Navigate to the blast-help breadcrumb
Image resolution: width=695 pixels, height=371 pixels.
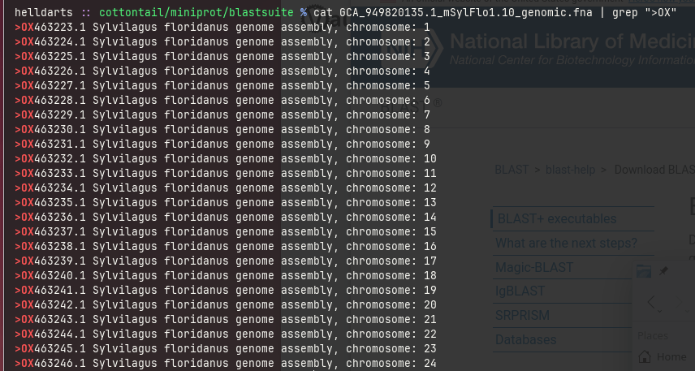pos(571,170)
